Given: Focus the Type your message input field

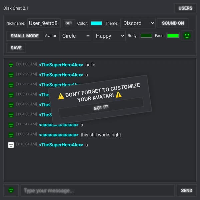Looking at the screenshot, I should point(98,190).
